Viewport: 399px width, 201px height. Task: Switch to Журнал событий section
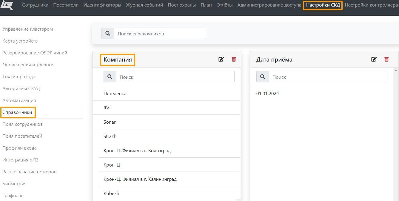[144, 5]
